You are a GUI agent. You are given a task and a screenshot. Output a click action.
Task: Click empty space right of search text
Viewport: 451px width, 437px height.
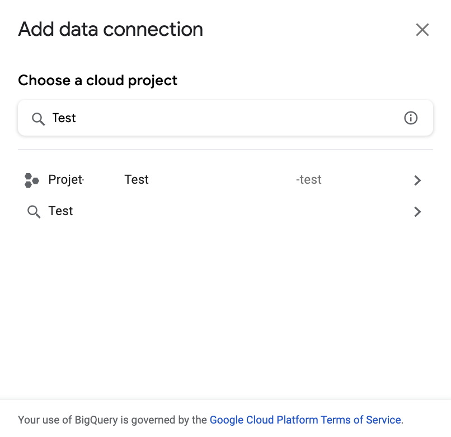click(x=252, y=118)
